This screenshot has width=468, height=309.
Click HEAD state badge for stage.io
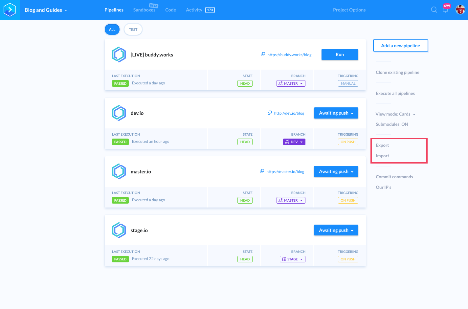(245, 259)
